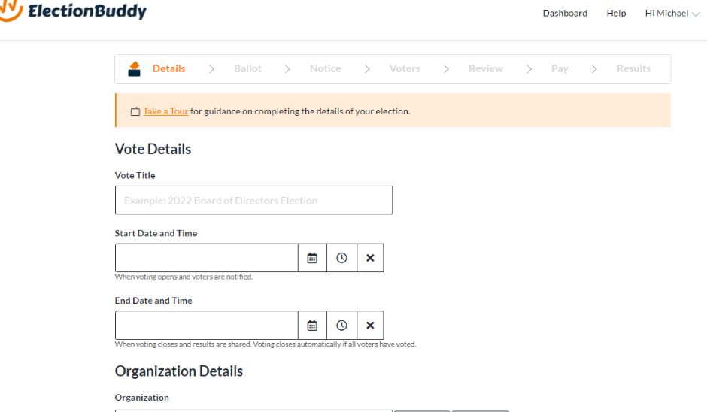
Task: Open the Voters step
Action: click(405, 68)
